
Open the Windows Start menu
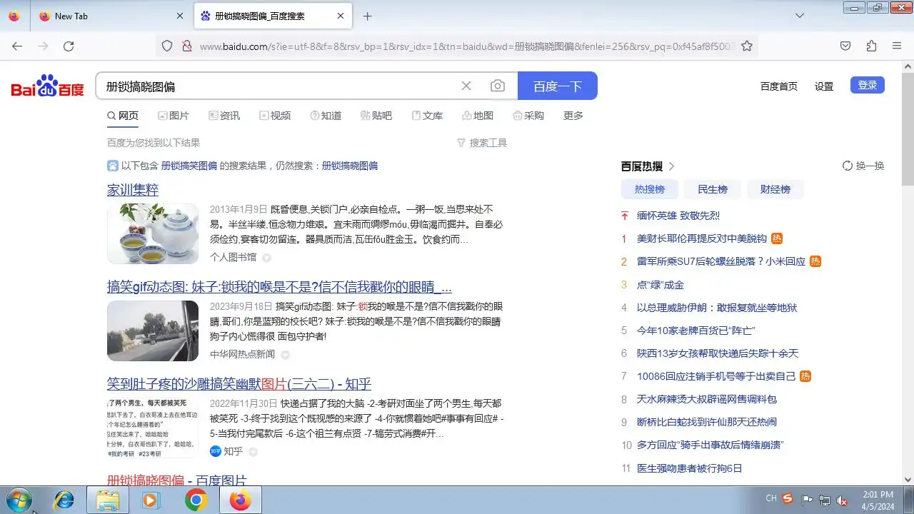tap(18, 500)
